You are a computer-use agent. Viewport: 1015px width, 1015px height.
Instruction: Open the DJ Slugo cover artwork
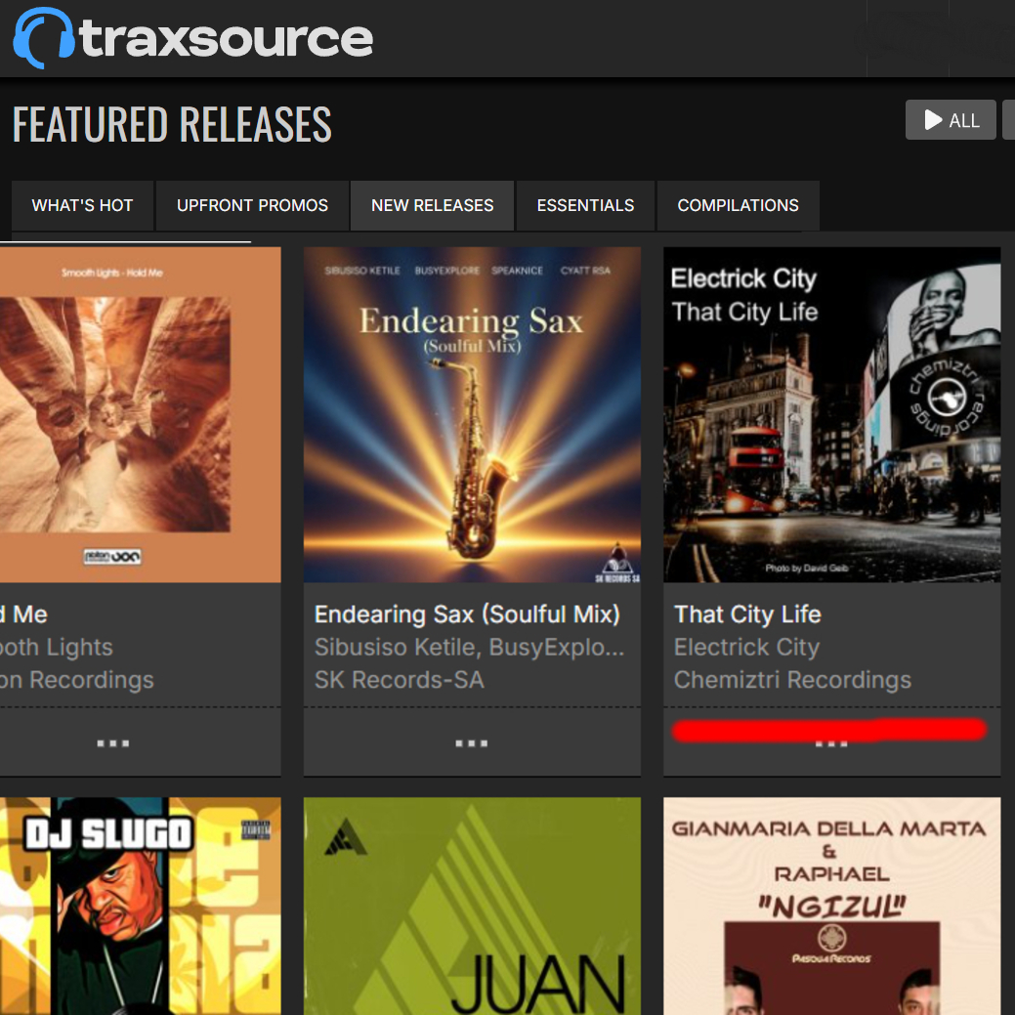coord(141,906)
